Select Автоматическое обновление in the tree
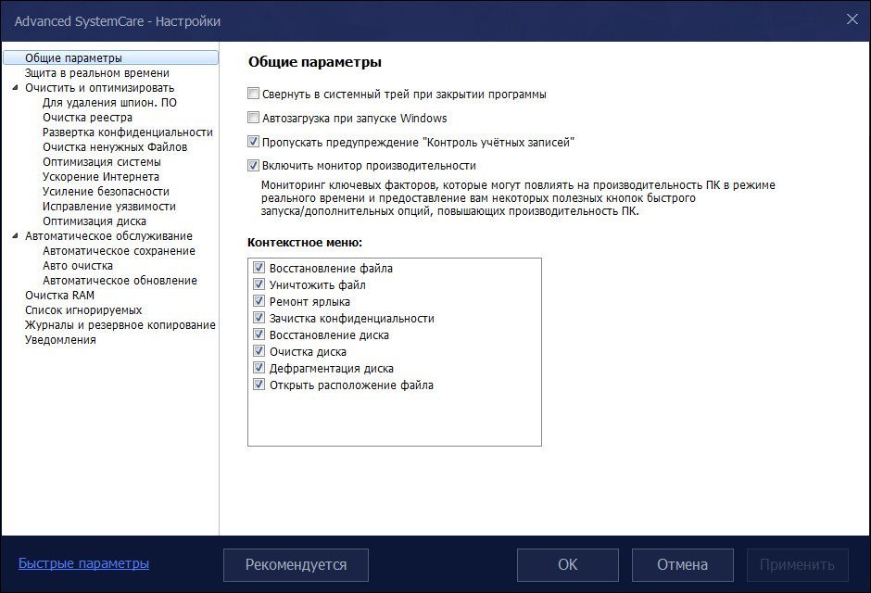 pyautogui.click(x=120, y=281)
